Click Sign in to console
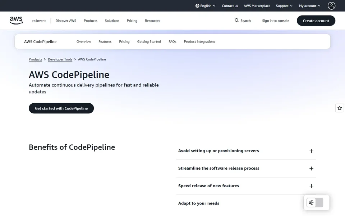This screenshot has width=345, height=216. pyautogui.click(x=276, y=21)
